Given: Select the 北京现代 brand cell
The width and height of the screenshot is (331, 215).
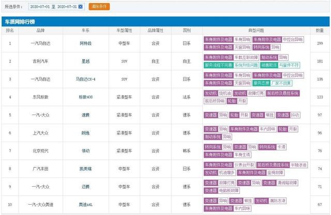Looking at the screenshot, I should tap(40, 151).
